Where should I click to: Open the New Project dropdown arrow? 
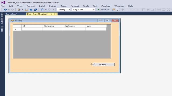(x=23, y=10)
